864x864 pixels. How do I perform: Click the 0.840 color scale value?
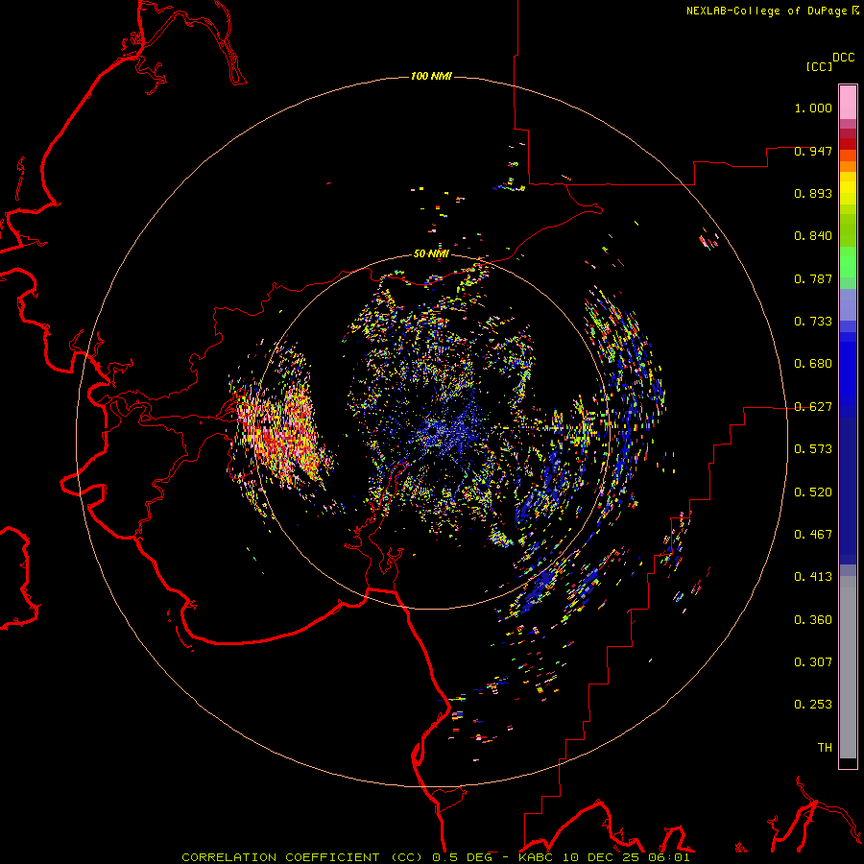(813, 236)
